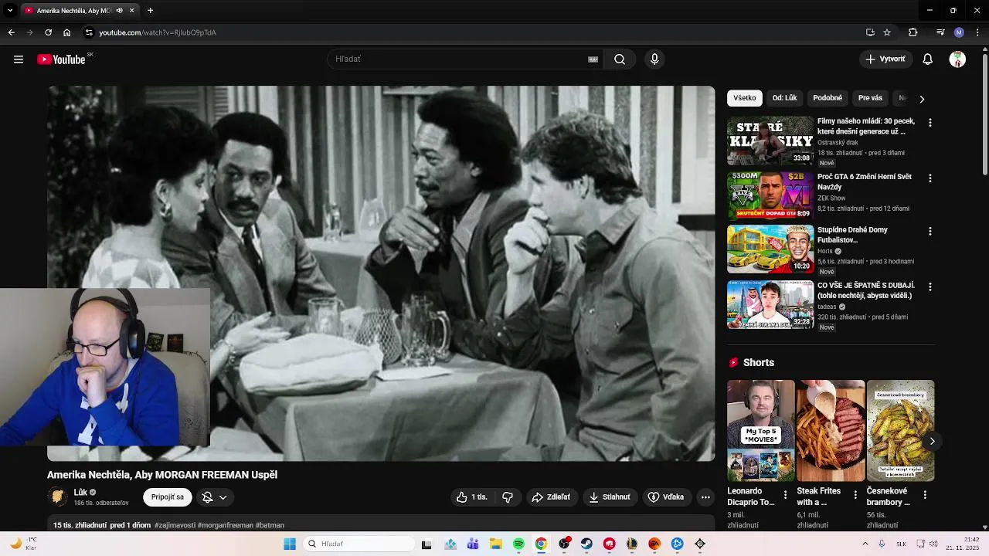This screenshot has width=989, height=556.
Task: Open Chrome three-dot menu
Action: [977, 32]
